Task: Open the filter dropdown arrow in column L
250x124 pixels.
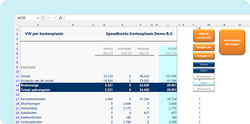Action: [199, 28]
